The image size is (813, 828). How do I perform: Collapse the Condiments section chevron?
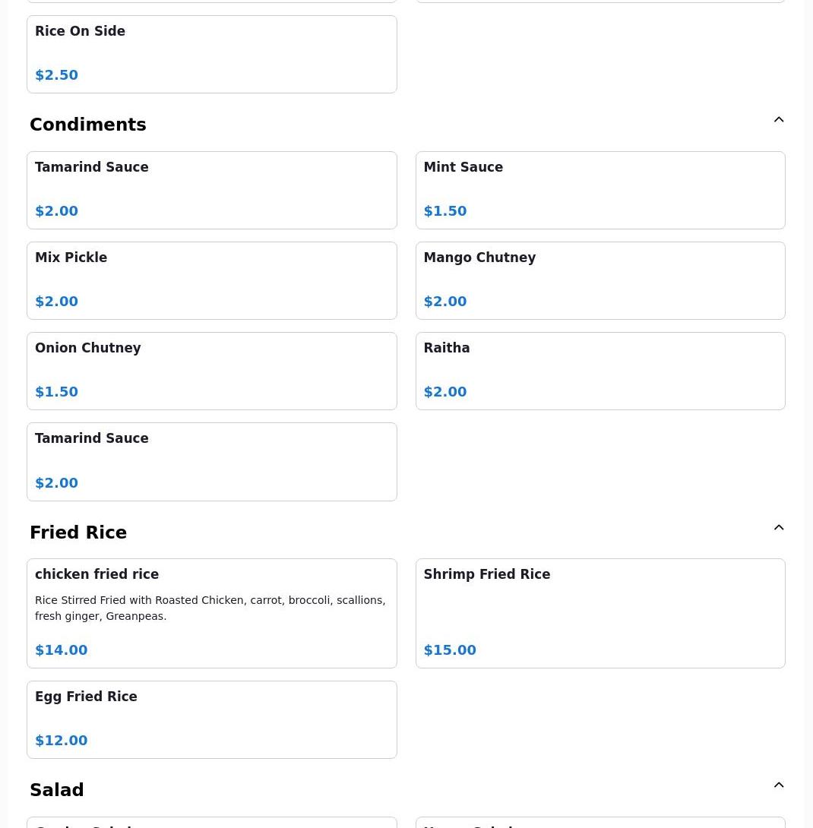(779, 120)
